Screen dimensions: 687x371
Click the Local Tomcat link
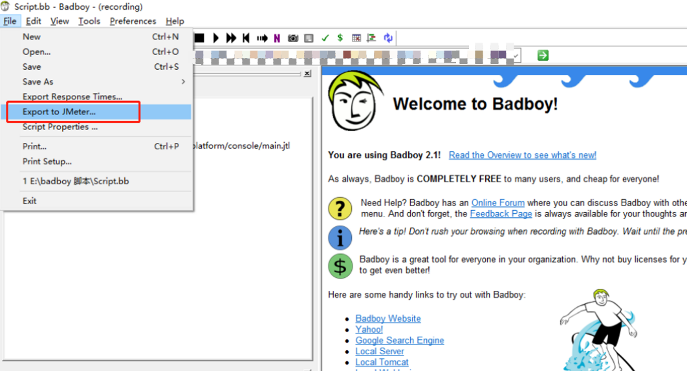click(x=382, y=362)
